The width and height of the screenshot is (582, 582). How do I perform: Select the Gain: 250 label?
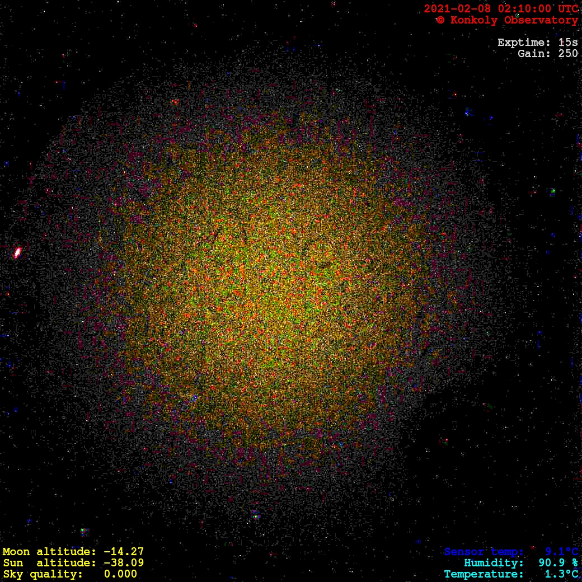click(x=547, y=54)
